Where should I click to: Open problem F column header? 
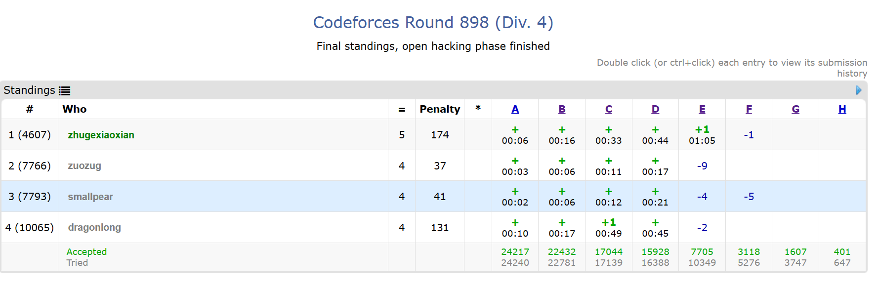coord(749,109)
